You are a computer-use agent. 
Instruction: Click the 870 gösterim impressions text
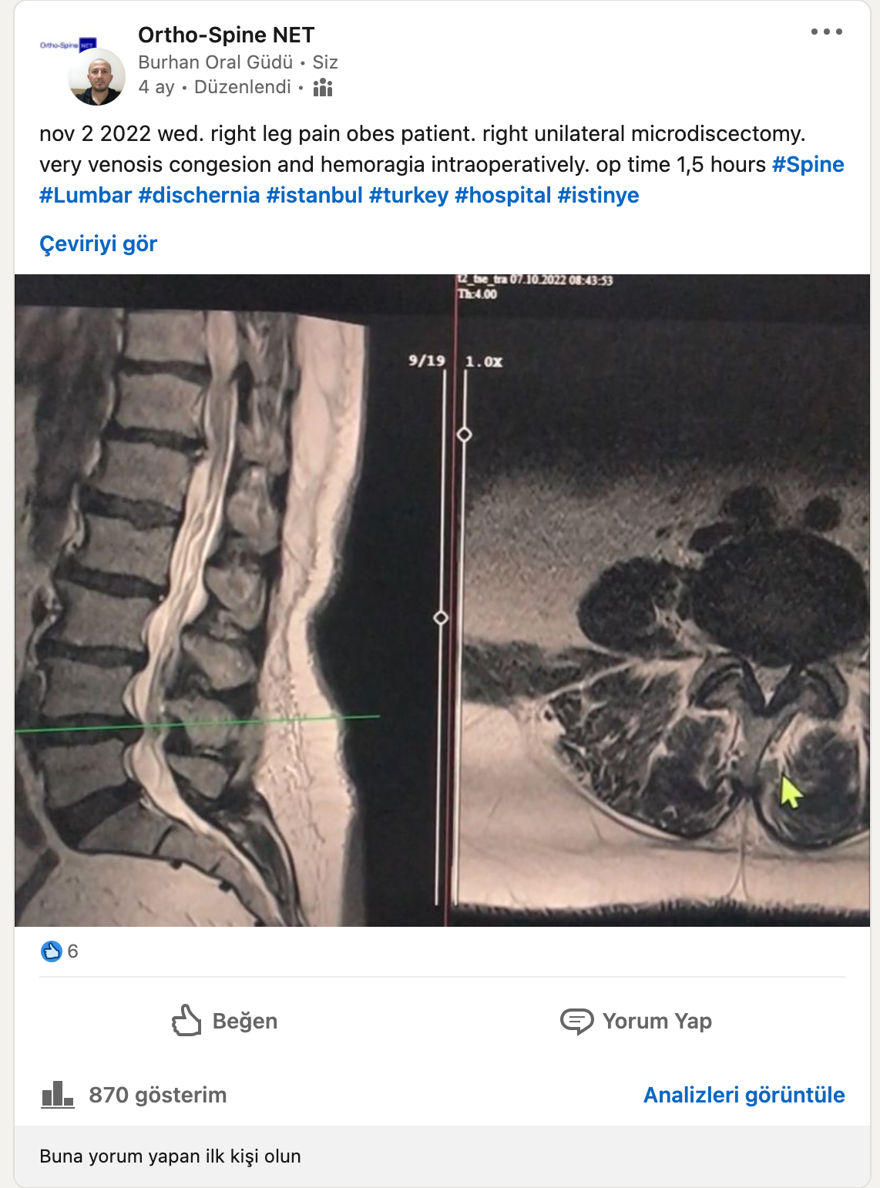157,1095
